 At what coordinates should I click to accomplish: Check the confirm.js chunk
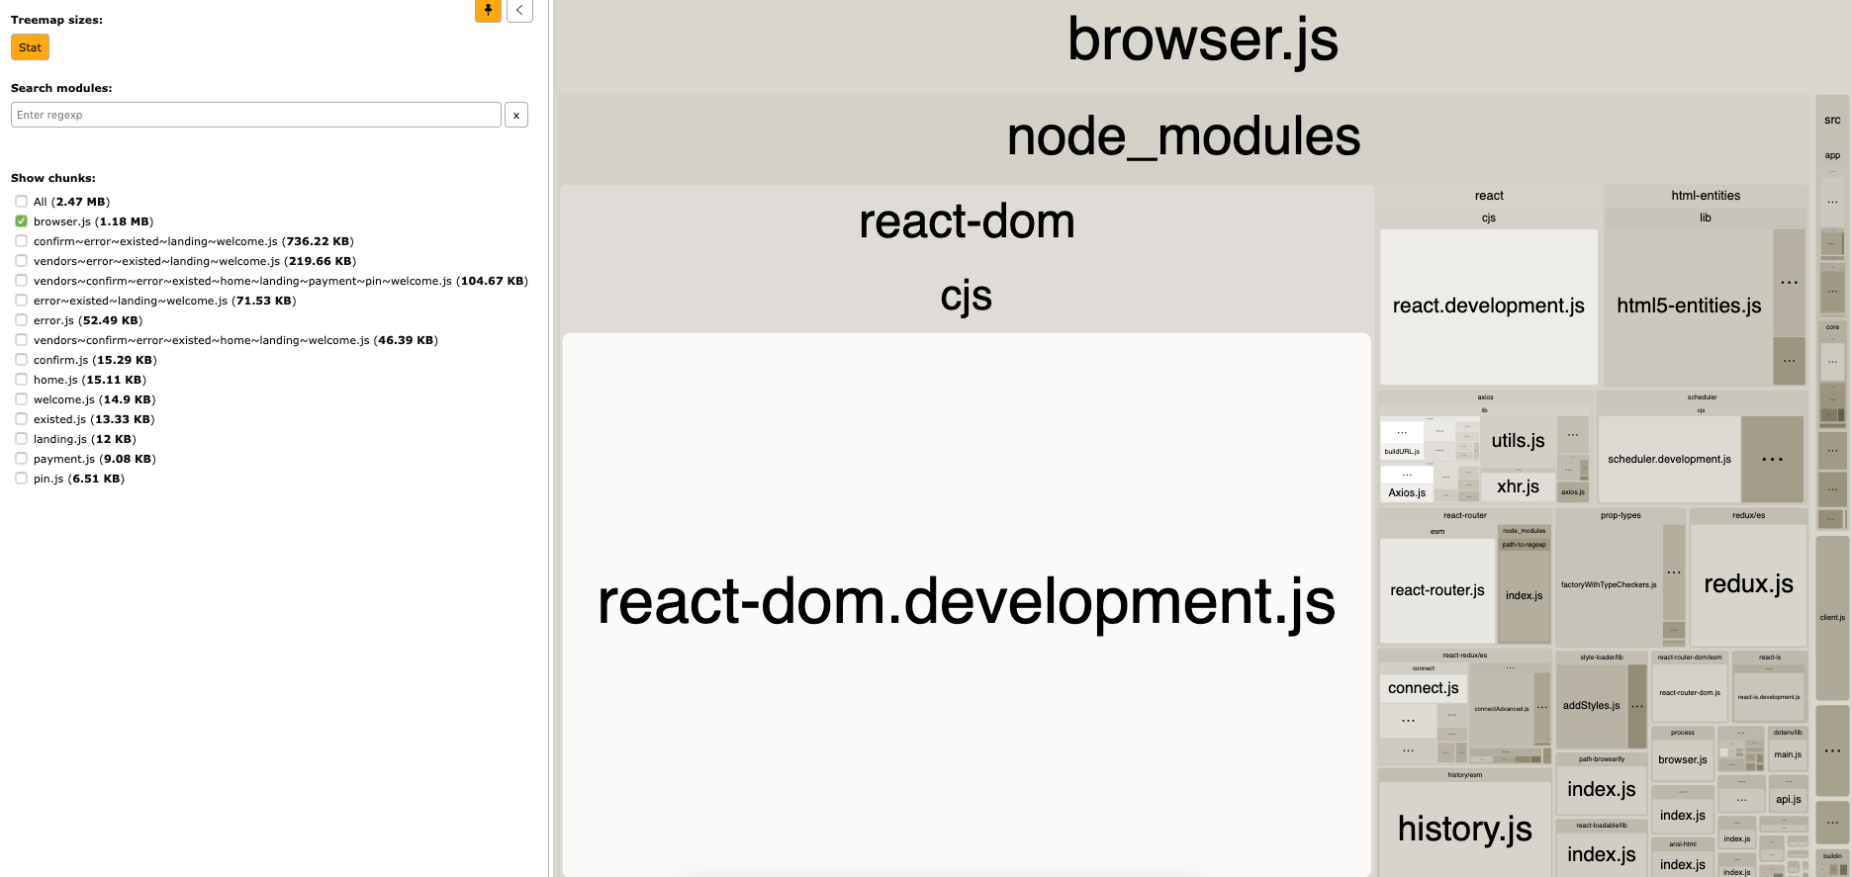(x=21, y=360)
